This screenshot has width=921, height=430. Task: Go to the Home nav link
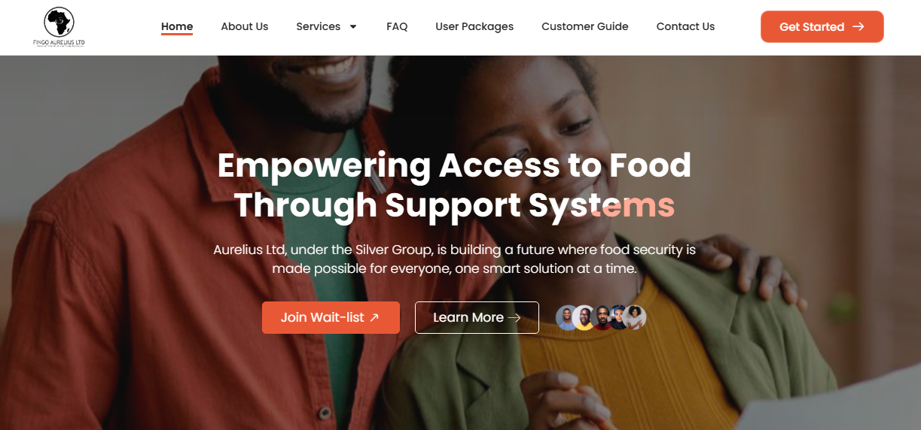[x=177, y=26]
